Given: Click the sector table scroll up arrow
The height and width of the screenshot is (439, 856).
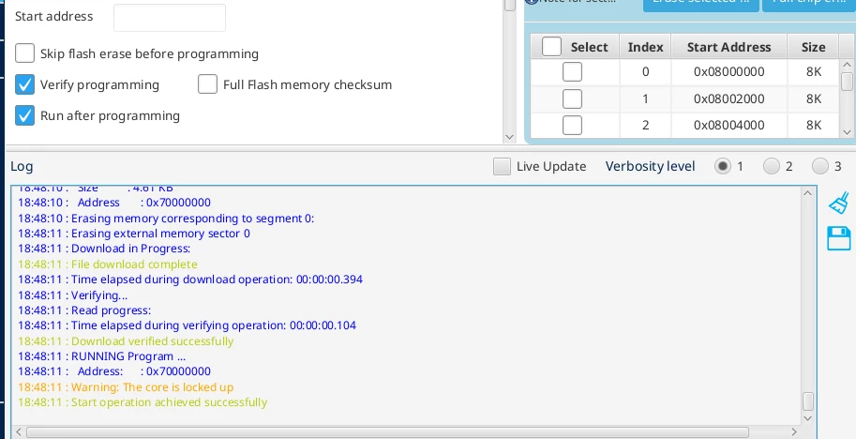Looking at the screenshot, I should pyautogui.click(x=847, y=65).
